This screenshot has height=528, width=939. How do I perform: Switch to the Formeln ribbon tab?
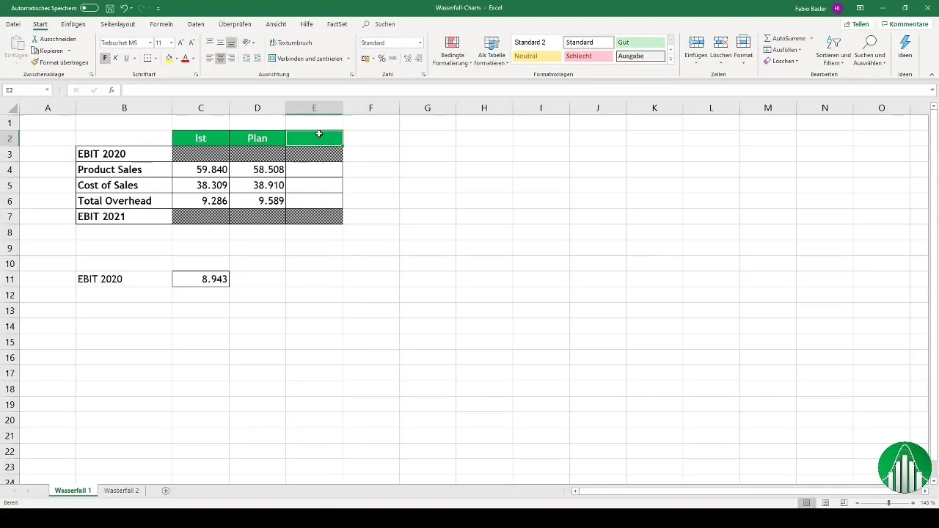(x=161, y=24)
